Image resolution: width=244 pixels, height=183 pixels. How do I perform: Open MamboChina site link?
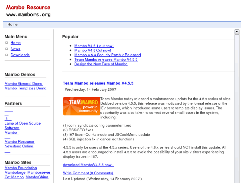[x=37, y=177]
